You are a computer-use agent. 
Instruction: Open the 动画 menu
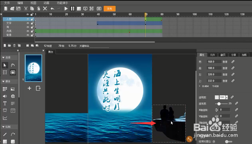[x=46, y=3]
